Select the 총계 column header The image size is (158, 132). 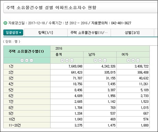pyautogui.click(x=67, y=54)
